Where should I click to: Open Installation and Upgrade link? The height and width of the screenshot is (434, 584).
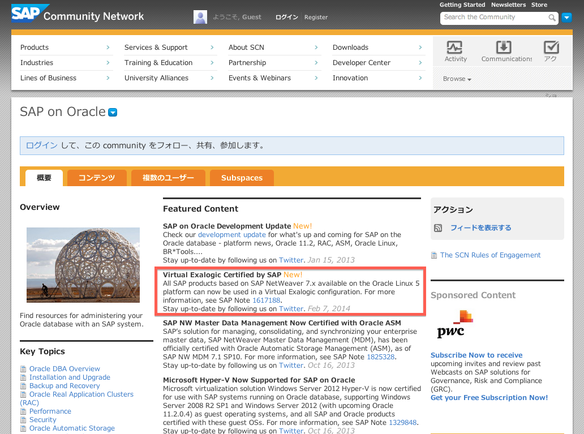tap(70, 377)
